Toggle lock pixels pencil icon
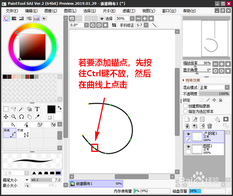This screenshot has width=233, height=196. 208,100
